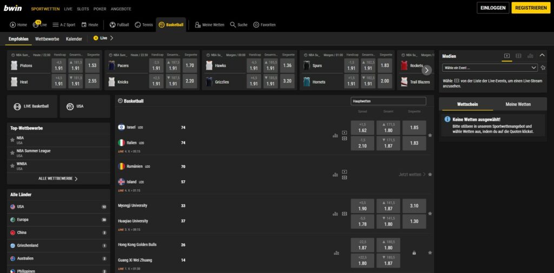The height and width of the screenshot is (273, 554).
Task: Favorite WNBA in Top-Wettbewerbe
Action: (12, 166)
